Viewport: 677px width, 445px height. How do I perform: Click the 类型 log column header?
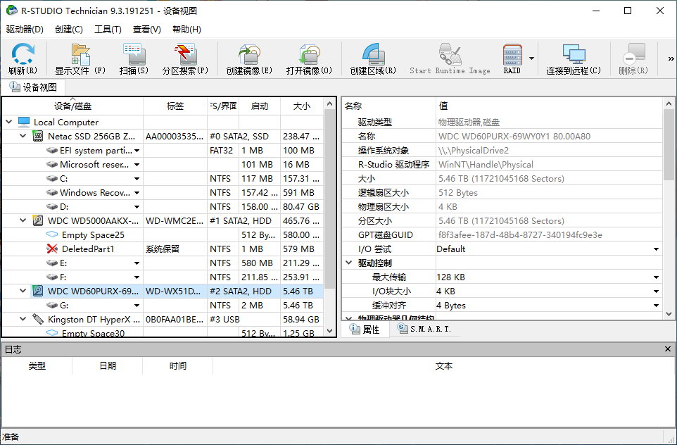pyautogui.click(x=37, y=366)
